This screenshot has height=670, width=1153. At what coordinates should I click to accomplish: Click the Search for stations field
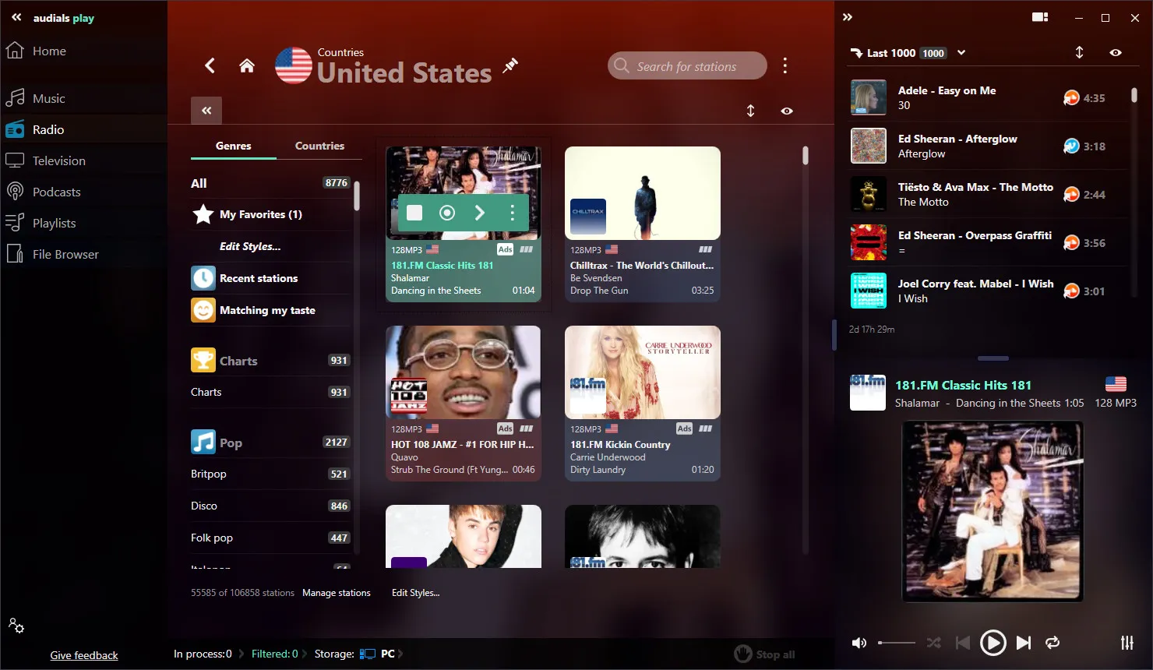click(x=687, y=66)
